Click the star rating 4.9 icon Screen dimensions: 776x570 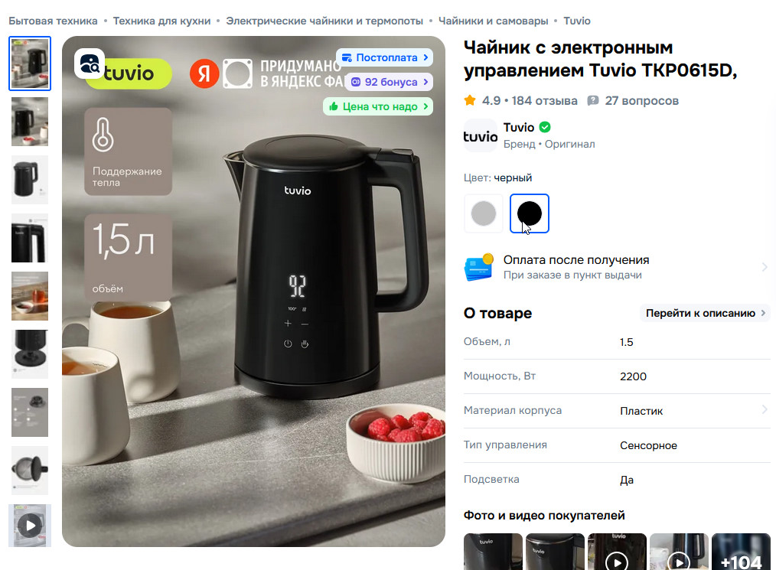pos(470,100)
